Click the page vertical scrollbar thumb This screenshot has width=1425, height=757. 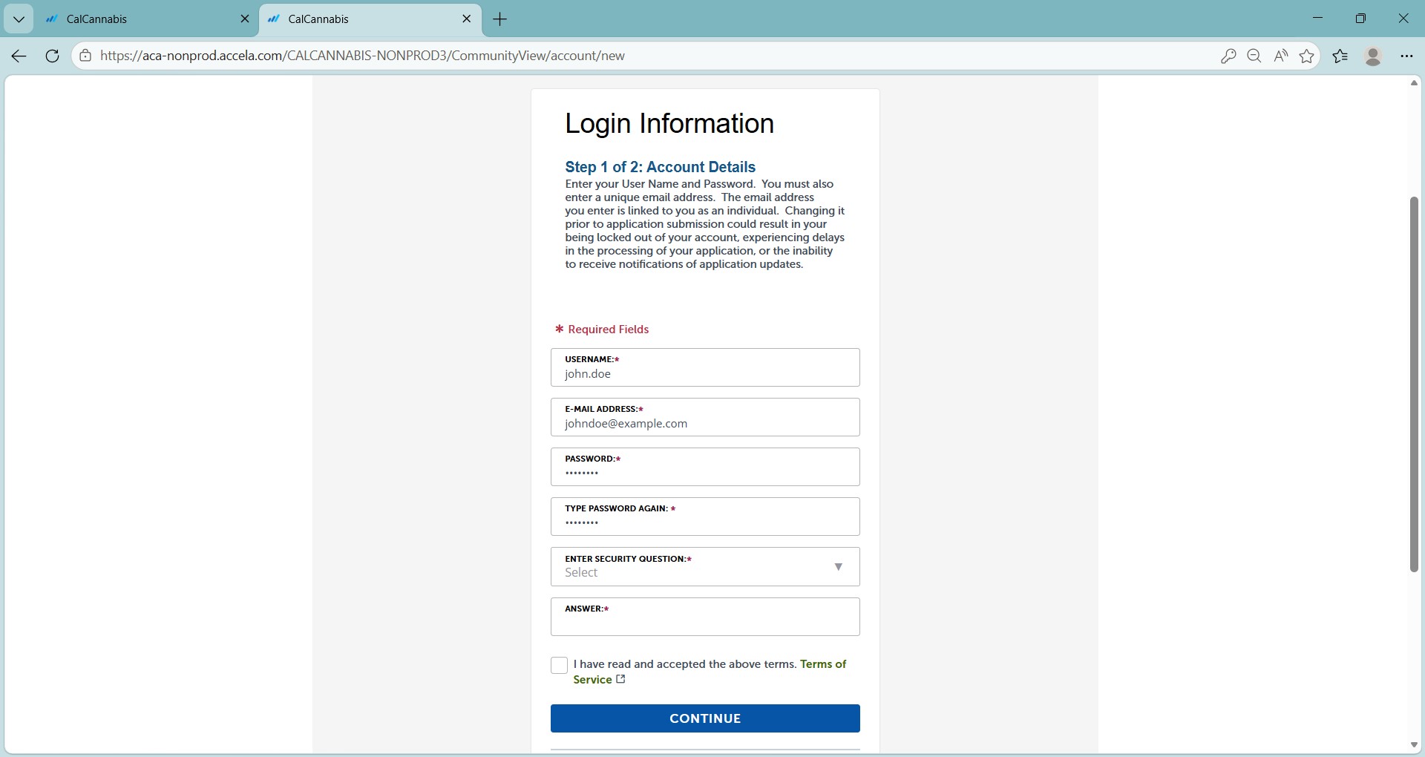tap(1414, 384)
